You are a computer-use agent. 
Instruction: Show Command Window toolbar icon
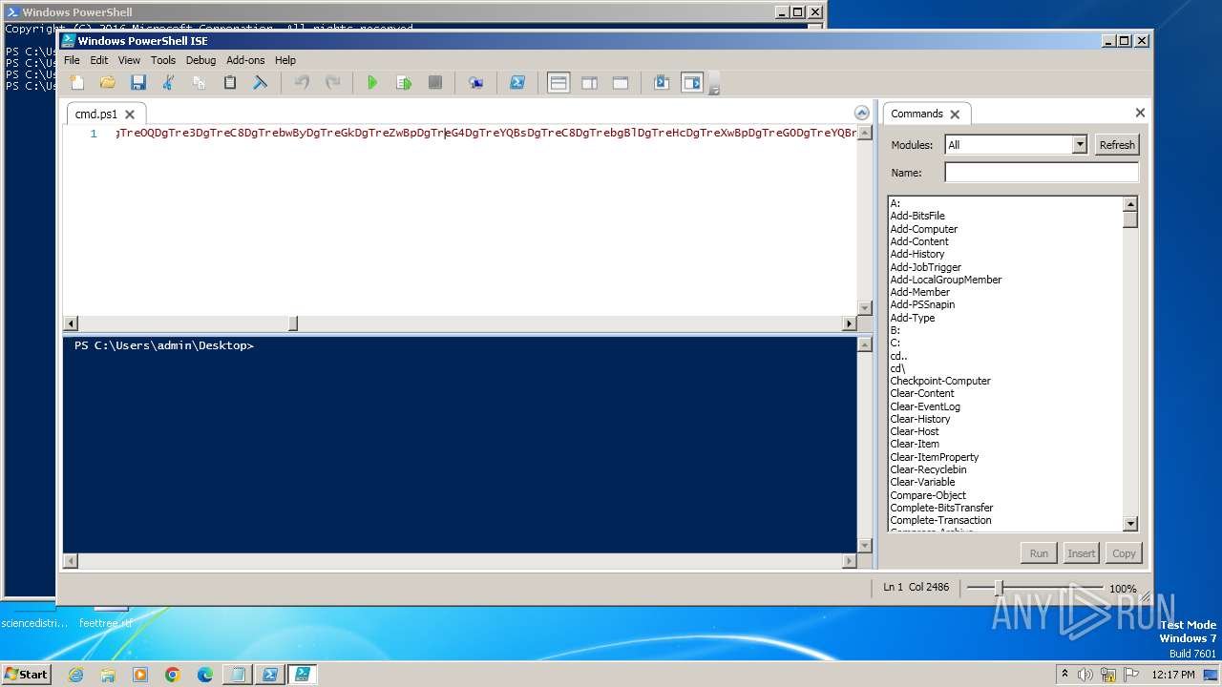pos(661,83)
